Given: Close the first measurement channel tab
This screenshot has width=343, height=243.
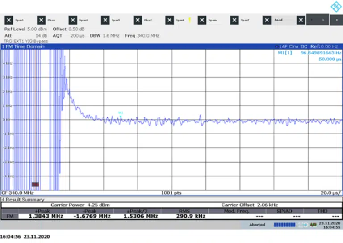Looking at the screenshot, I should [x=9, y=20].
